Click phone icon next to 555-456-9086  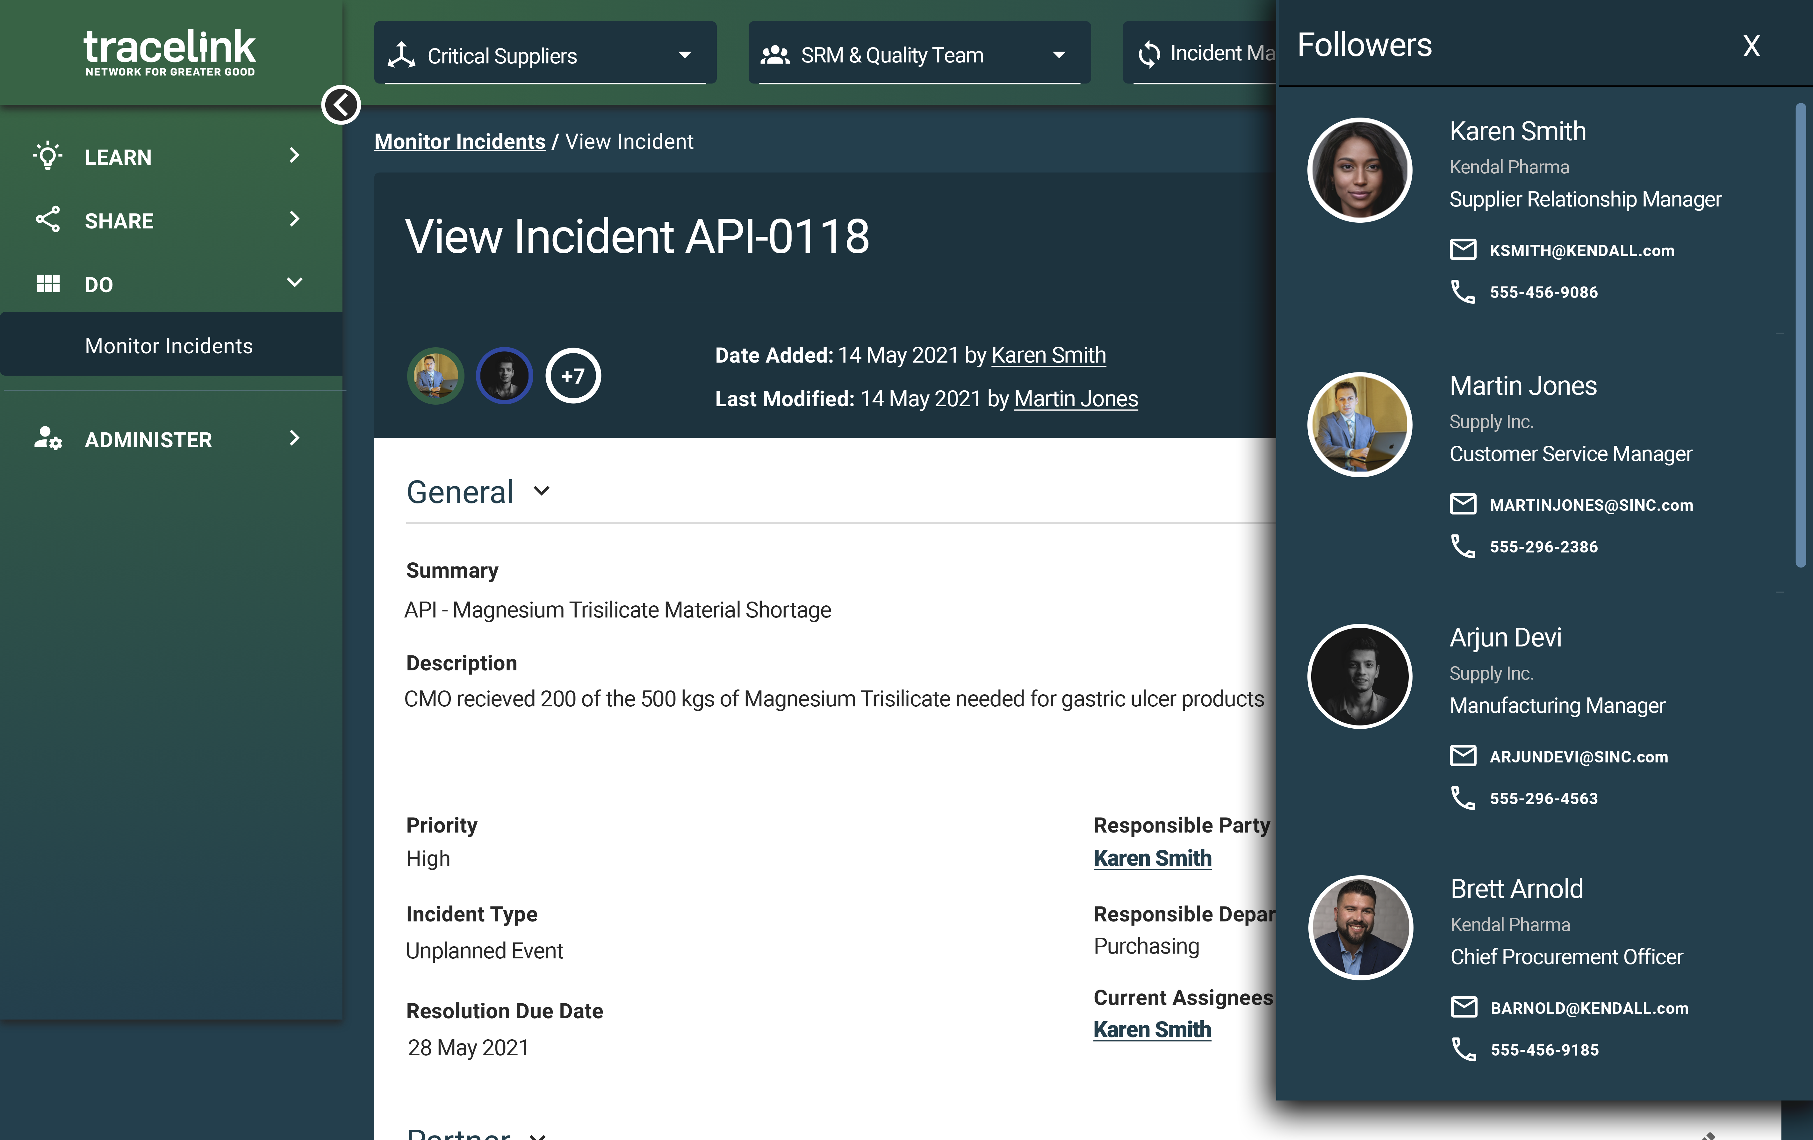point(1463,292)
